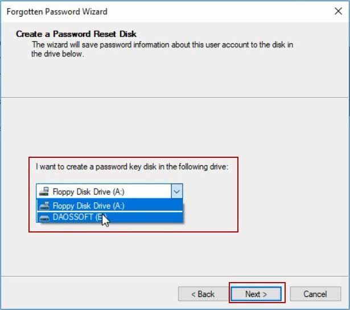Select DAOSSOFT (E:) from the drive list
350x310 pixels.
tap(109, 217)
